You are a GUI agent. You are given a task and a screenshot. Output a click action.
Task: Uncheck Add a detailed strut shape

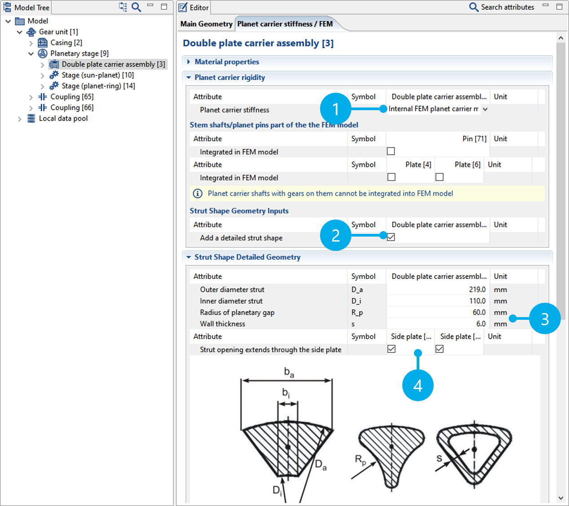(x=391, y=237)
